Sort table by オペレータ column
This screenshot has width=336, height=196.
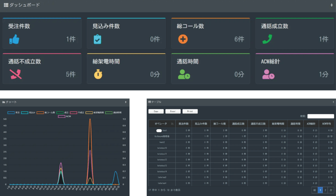click(162, 124)
